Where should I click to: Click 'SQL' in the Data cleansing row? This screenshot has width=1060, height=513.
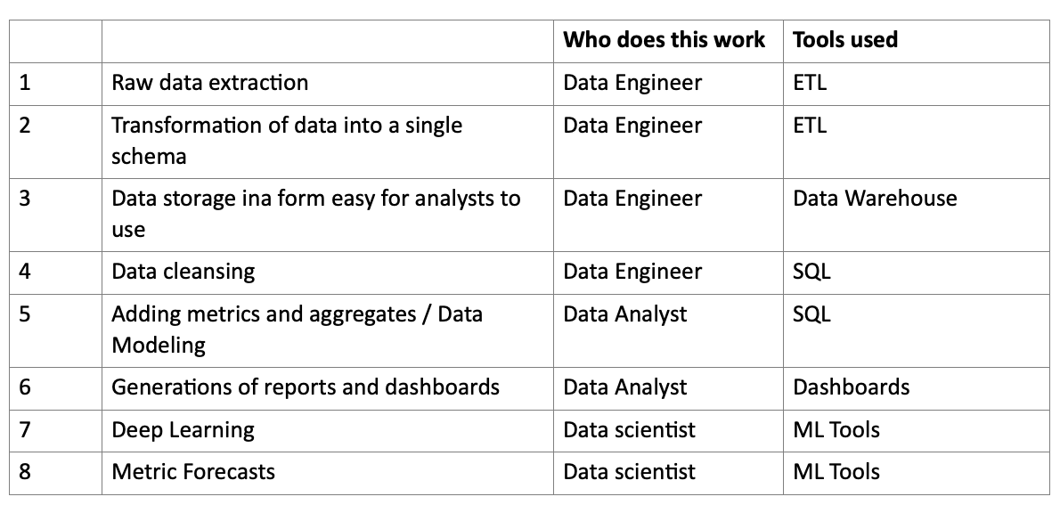click(x=916, y=273)
